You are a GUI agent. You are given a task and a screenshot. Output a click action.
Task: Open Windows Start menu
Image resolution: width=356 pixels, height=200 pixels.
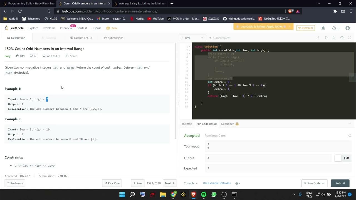tap(122, 194)
